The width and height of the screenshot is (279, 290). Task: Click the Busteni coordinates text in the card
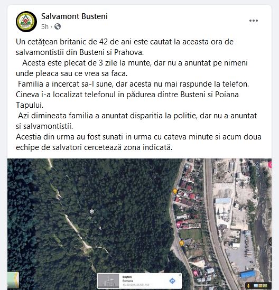(x=136, y=285)
